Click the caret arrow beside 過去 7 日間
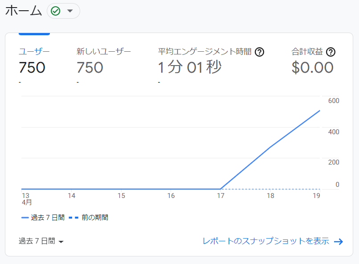The image size is (359, 264). (61, 242)
